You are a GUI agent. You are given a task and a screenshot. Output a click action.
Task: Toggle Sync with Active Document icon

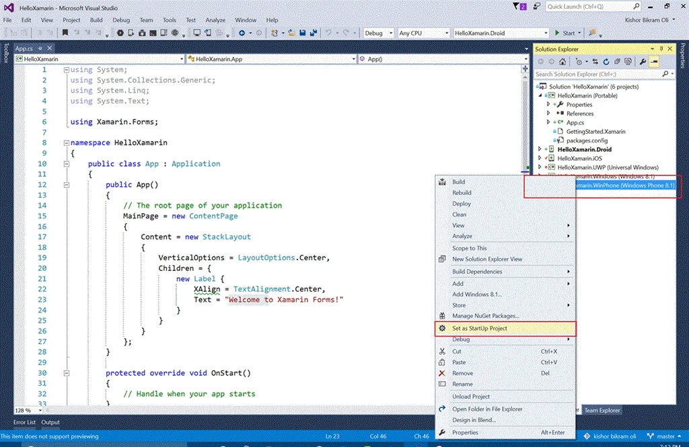point(595,62)
